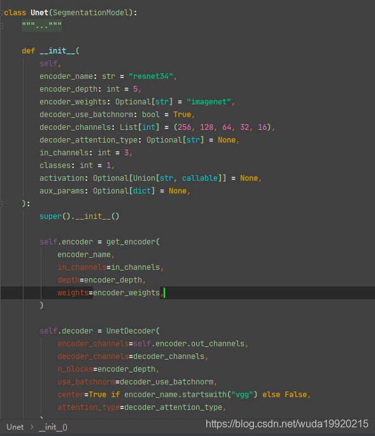Image resolution: width=375 pixels, height=436 pixels.
Task: Click the startswith method name
Action: [204, 395]
